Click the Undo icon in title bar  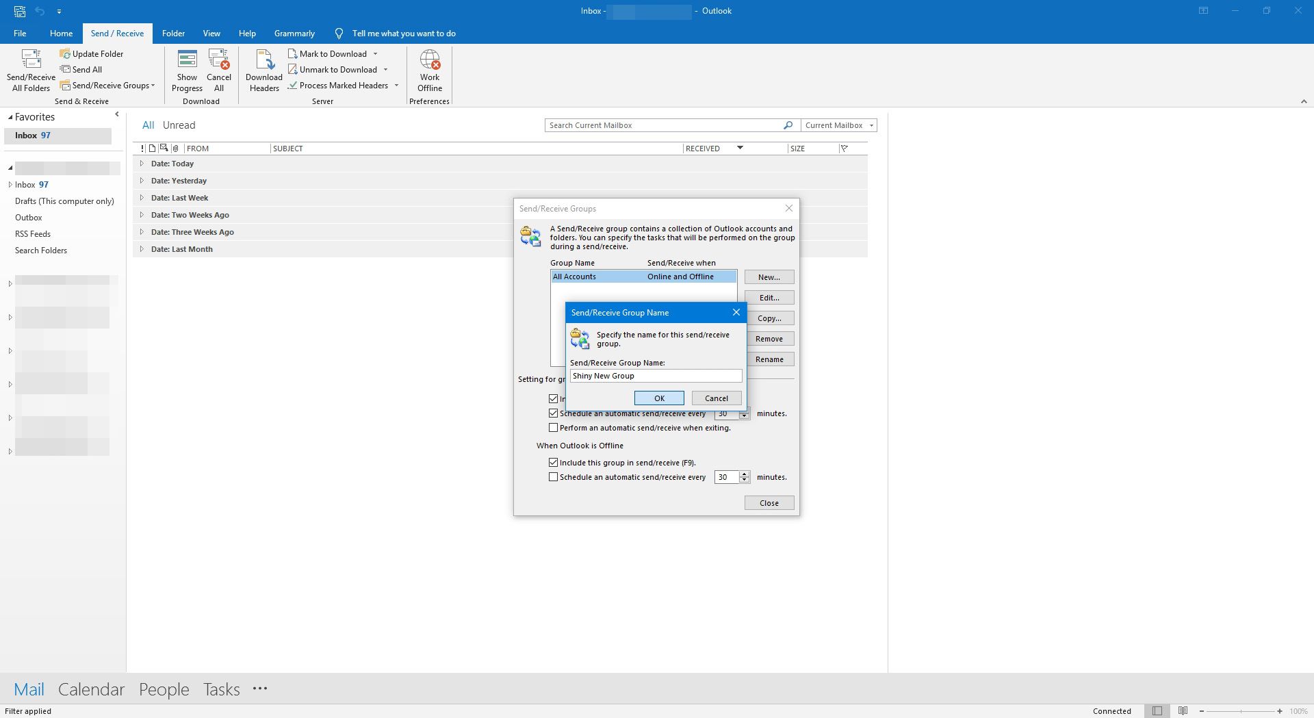[40, 11]
